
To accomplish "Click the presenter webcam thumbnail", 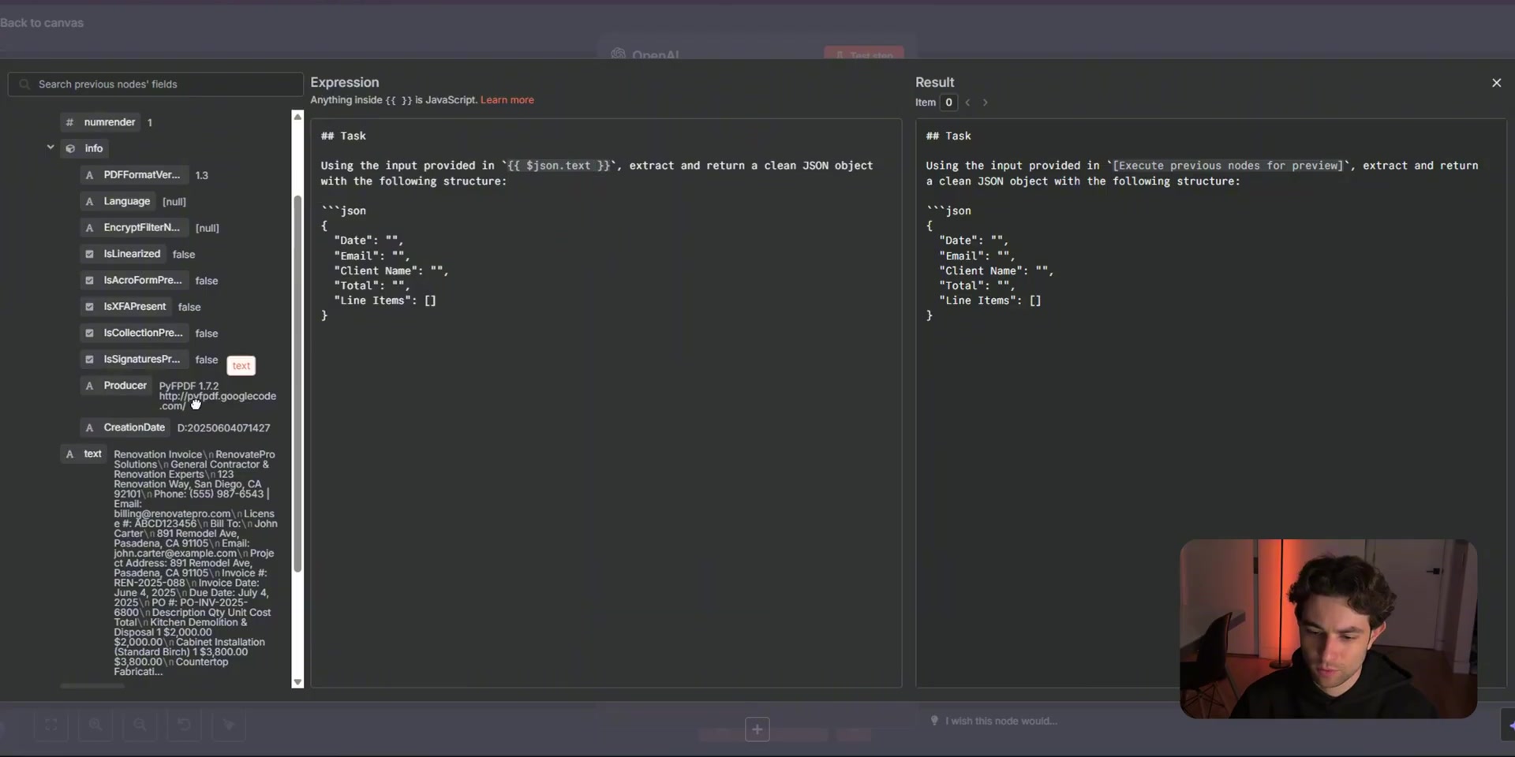I will [x=1328, y=628].
